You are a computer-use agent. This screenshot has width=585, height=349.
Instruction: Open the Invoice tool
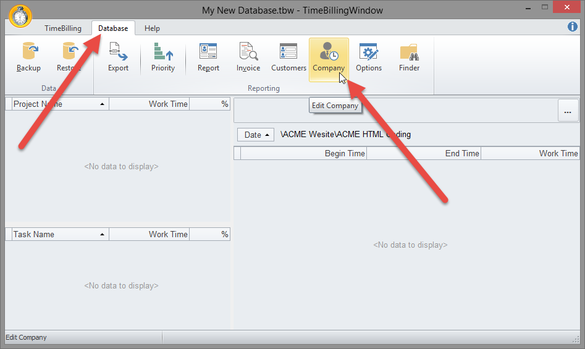[248, 57]
